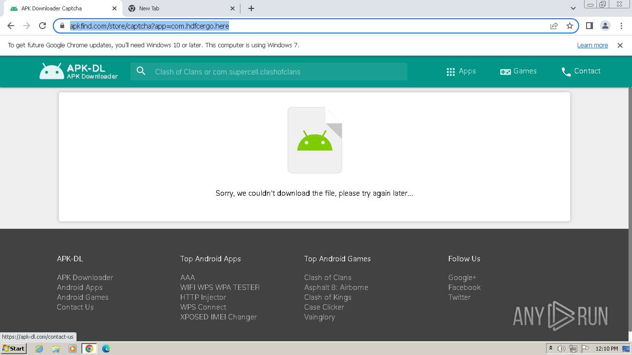
Task: Click the APK-DL Android logo
Action: tap(79, 71)
